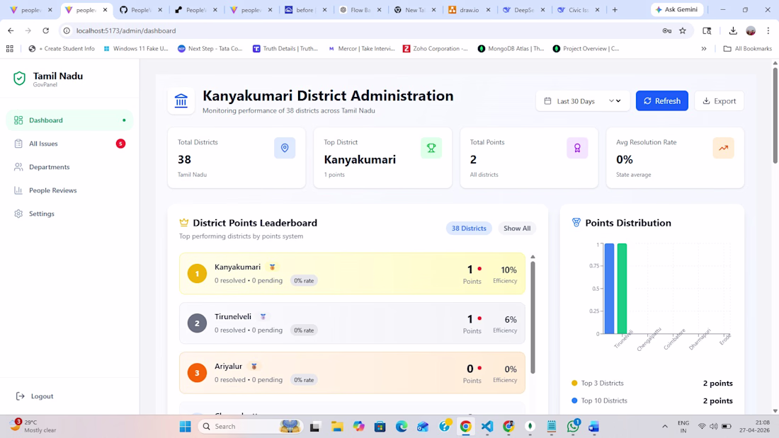Screen dimensions: 779x438
Task: Open People Reviews section
Action: tap(69, 190)
